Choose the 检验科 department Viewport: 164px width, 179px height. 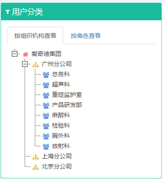point(61,125)
